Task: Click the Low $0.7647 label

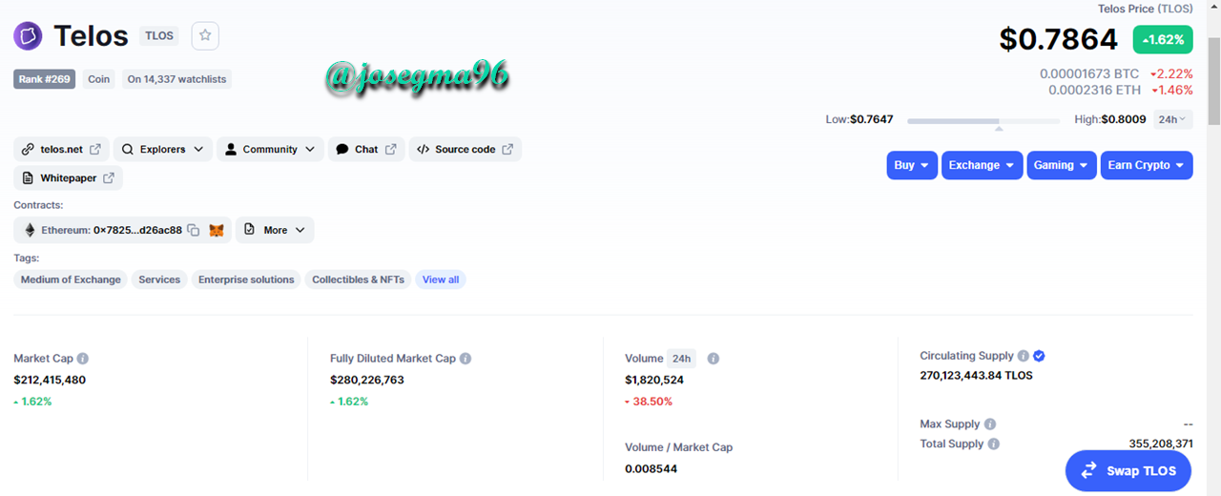Action: [x=859, y=119]
